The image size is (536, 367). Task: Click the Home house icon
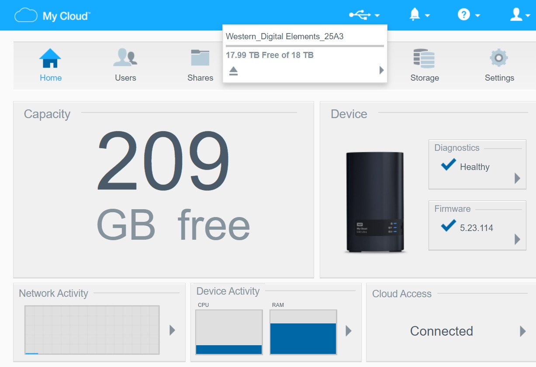pyautogui.click(x=50, y=58)
